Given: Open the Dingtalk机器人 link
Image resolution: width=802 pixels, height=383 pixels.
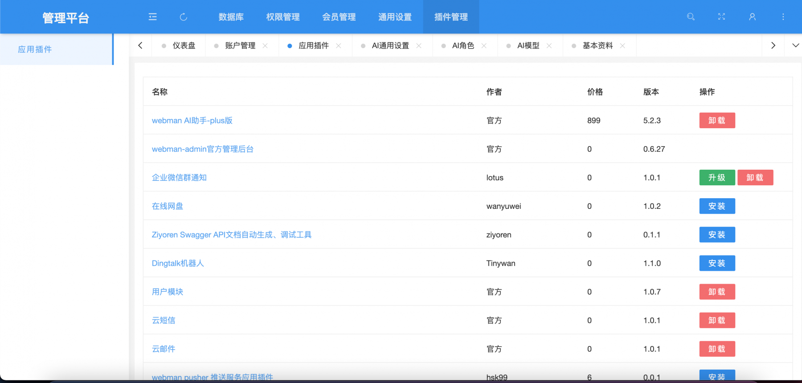Looking at the screenshot, I should pos(178,263).
